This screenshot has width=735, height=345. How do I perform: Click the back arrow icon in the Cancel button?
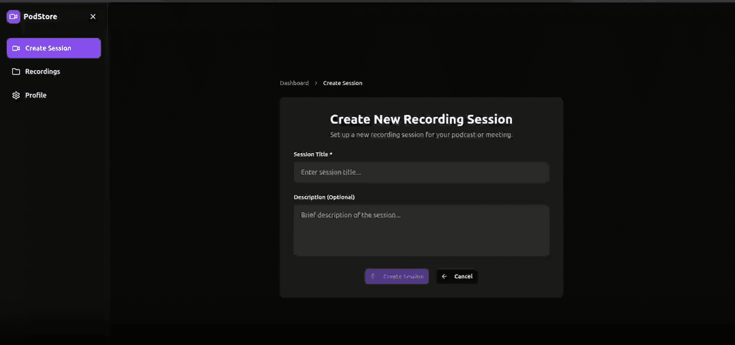point(444,276)
